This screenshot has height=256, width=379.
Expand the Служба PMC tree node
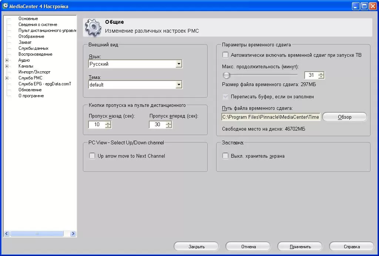pos(7,78)
